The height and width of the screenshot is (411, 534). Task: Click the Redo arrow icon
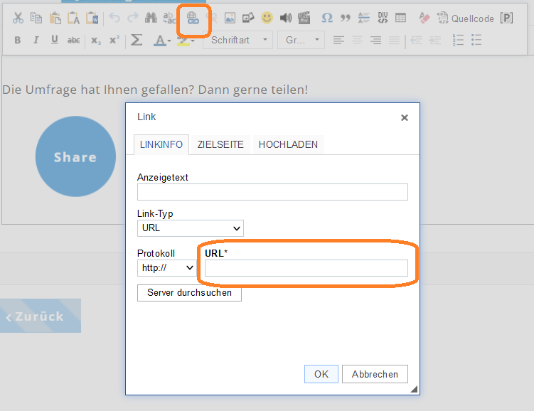pos(133,17)
